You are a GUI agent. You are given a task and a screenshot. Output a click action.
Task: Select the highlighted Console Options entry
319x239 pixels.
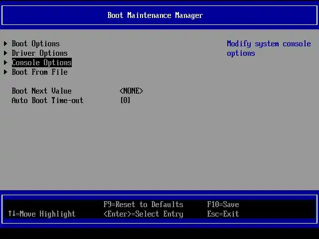tap(42, 62)
